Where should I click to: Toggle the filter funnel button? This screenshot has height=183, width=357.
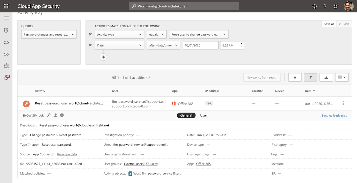(311, 77)
